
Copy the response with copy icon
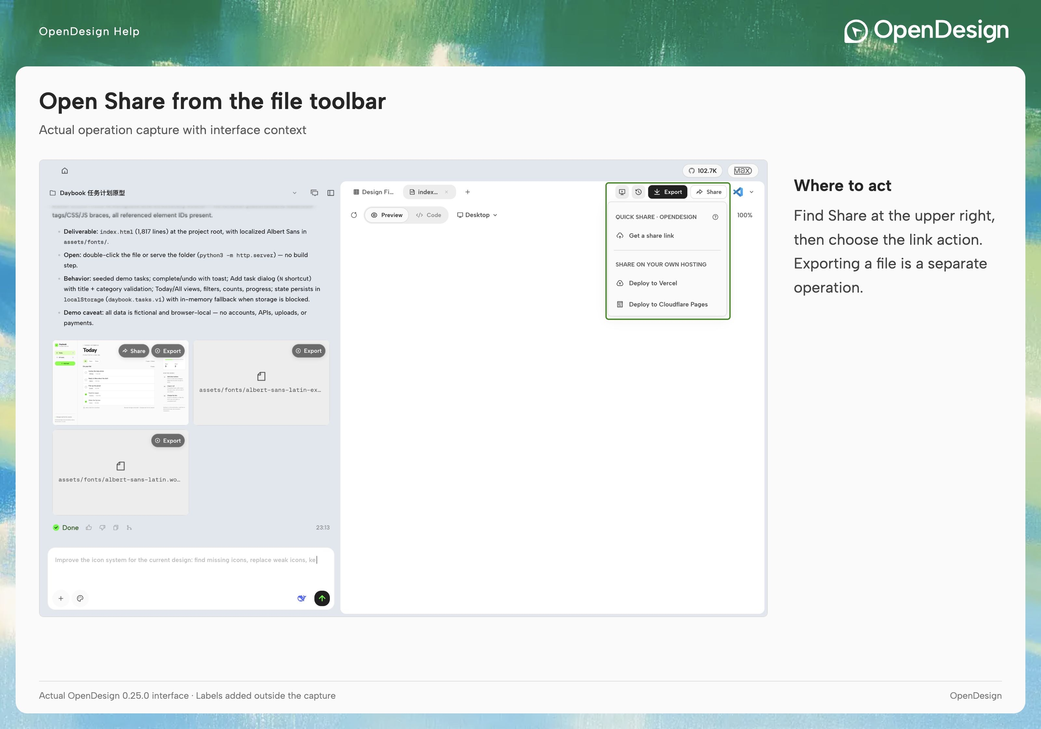pos(115,528)
